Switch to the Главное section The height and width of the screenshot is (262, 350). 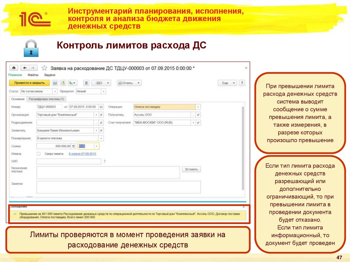(x=15, y=75)
